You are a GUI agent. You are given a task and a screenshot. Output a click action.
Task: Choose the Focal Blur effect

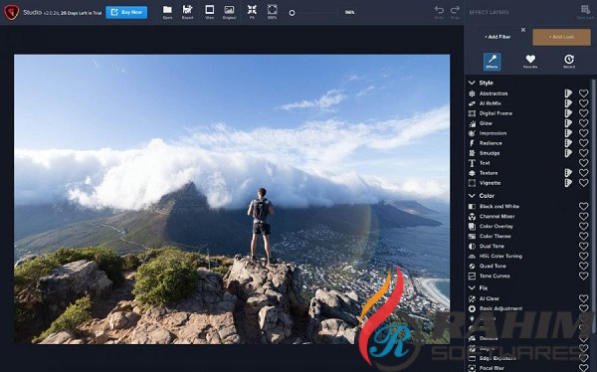[492, 368]
